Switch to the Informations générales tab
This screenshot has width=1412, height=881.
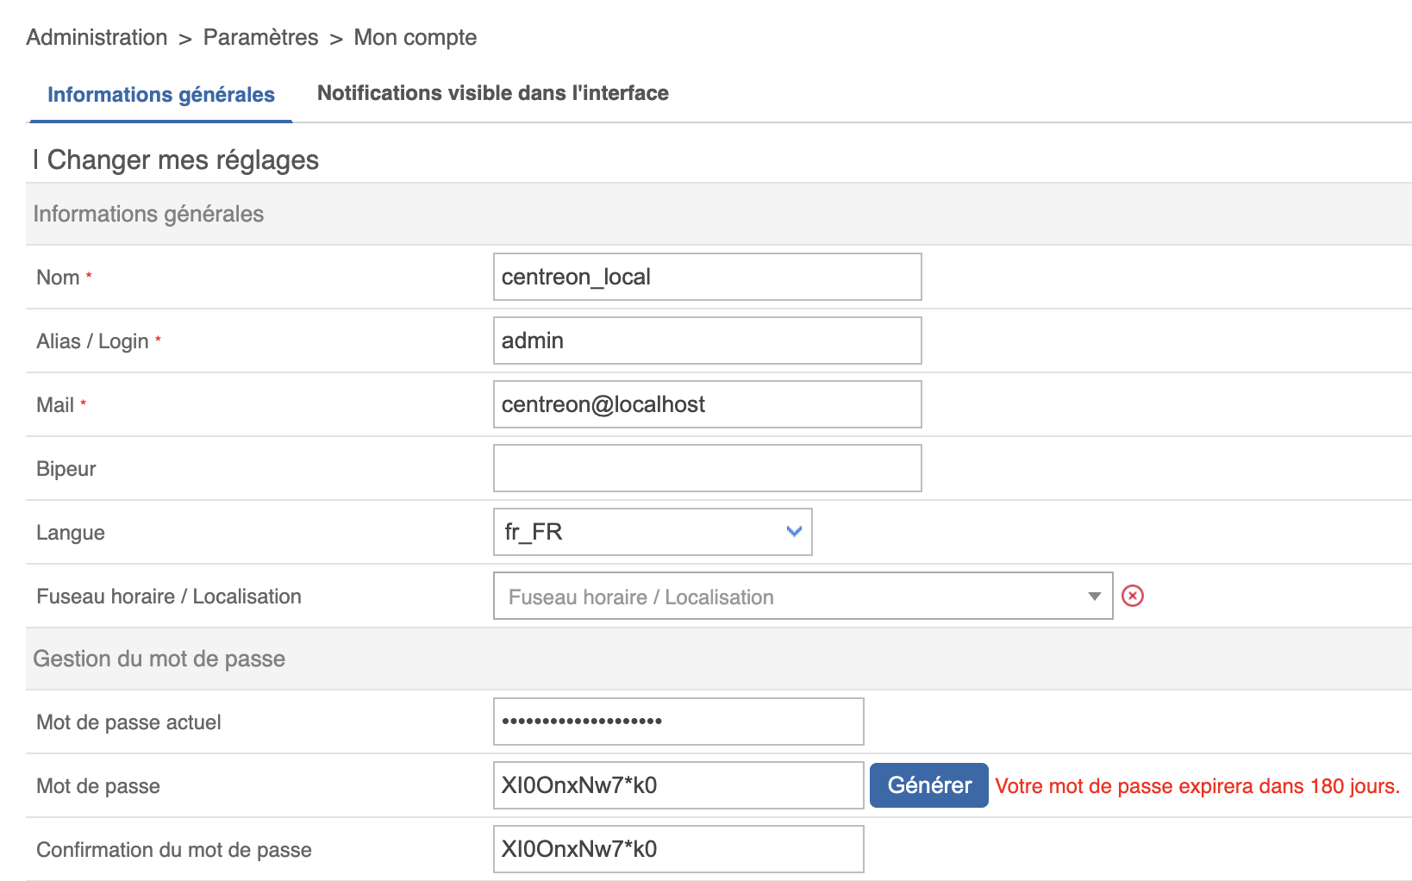pyautogui.click(x=161, y=95)
